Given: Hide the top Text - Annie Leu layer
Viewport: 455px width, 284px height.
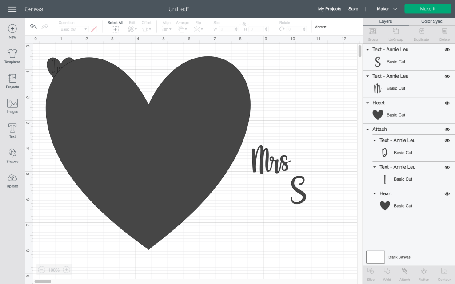Looking at the screenshot, I should tap(447, 50).
